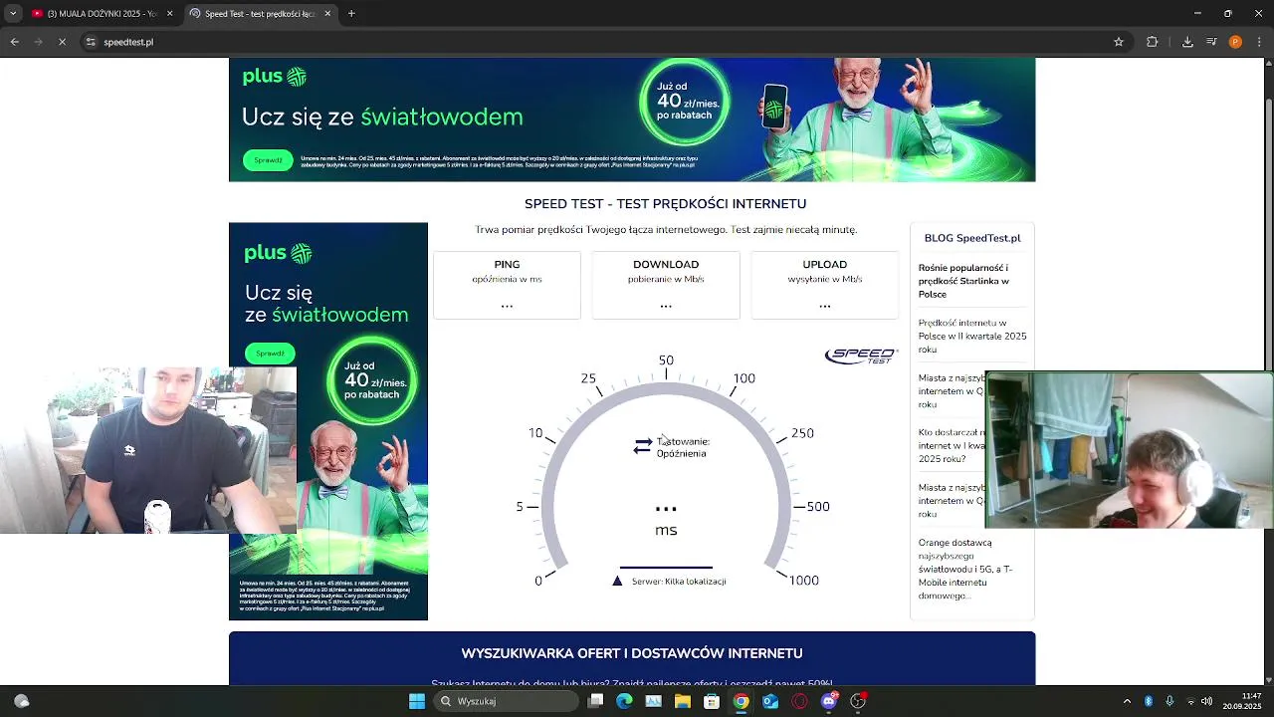Show browser downloads

tap(1187, 42)
